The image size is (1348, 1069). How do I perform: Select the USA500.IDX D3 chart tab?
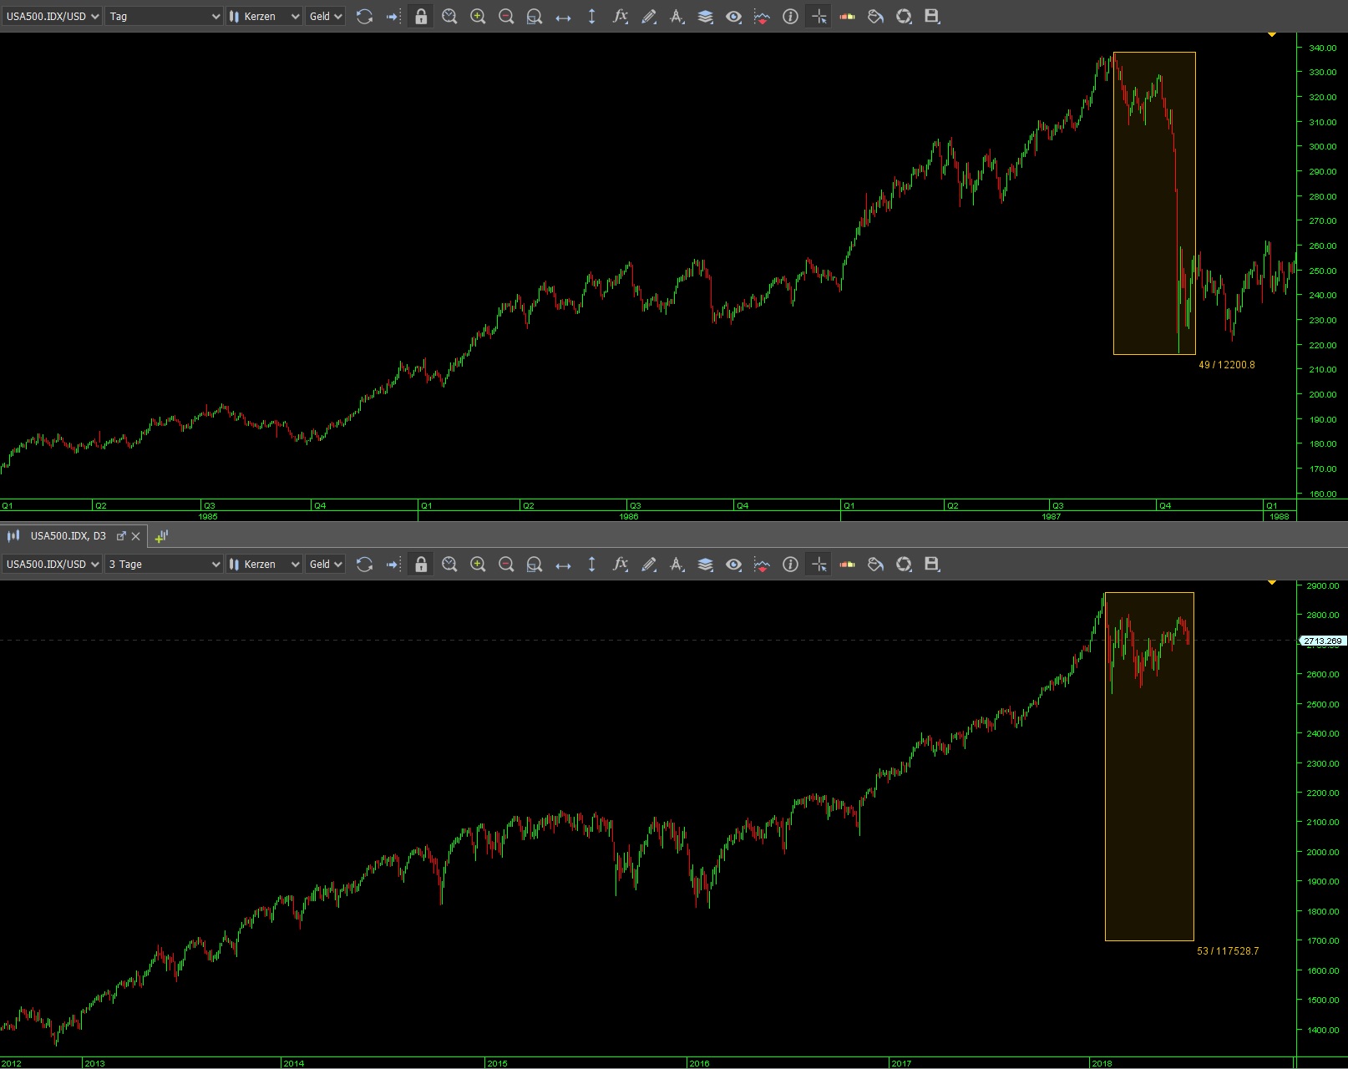67,535
